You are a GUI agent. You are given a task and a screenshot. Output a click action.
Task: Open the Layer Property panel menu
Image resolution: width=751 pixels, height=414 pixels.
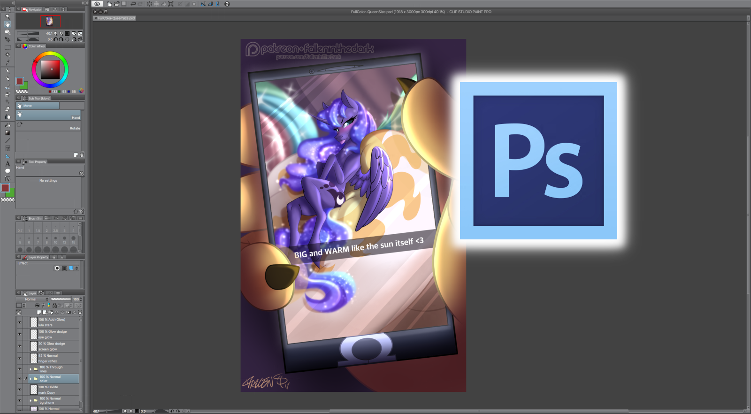[x=18, y=257]
